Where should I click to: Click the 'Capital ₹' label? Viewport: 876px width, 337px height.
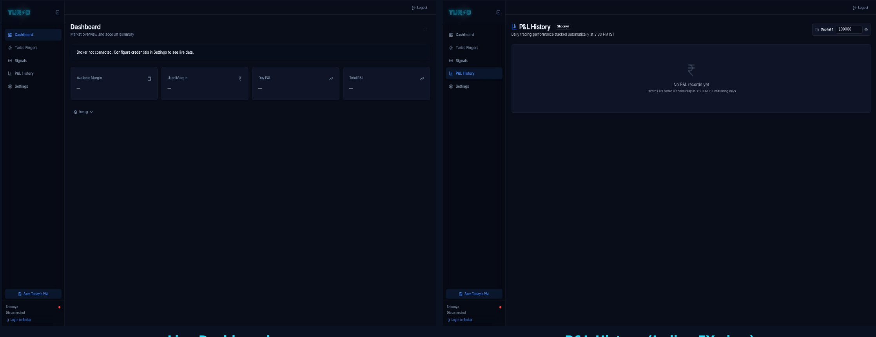827,29
